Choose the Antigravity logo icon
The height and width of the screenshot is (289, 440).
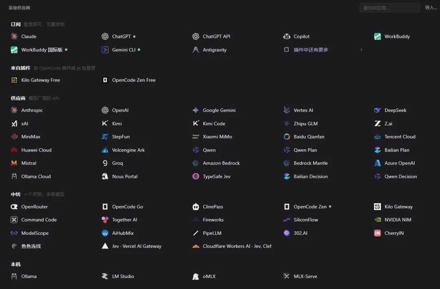tap(196, 50)
